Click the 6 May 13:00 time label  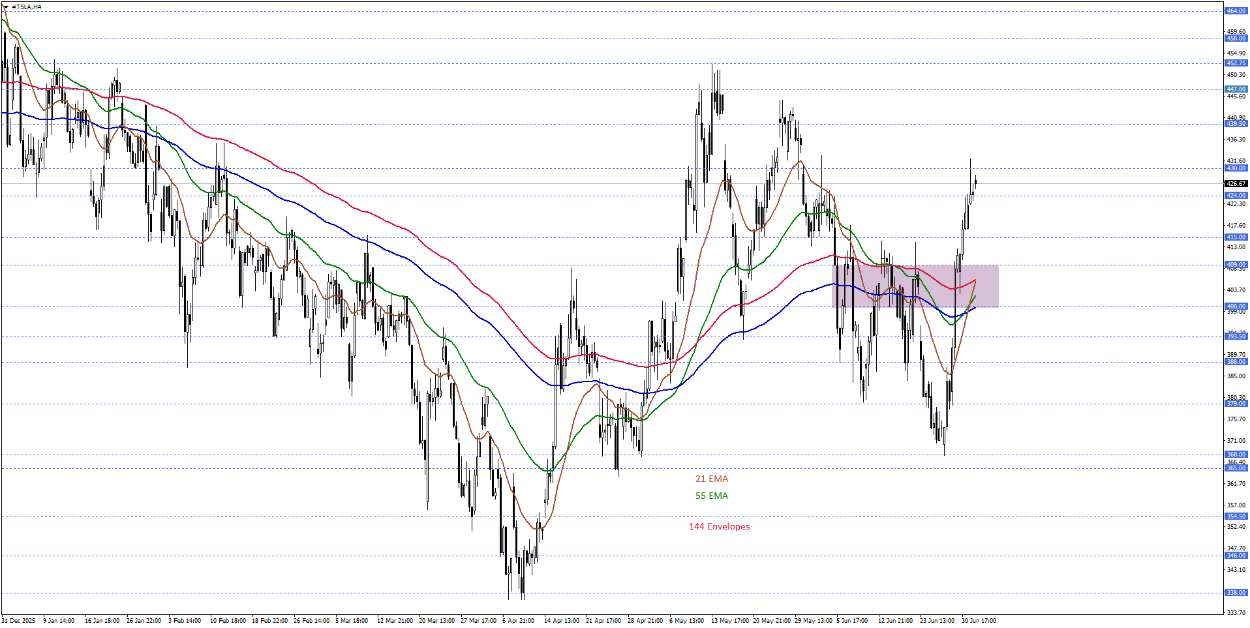click(686, 621)
